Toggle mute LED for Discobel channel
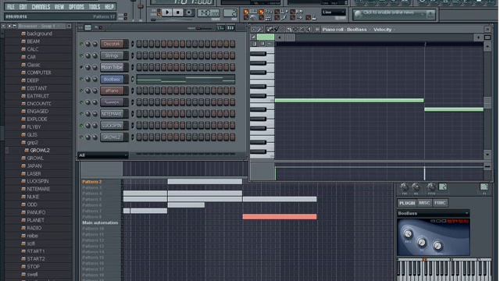The height and width of the screenshot is (281, 500). 81,44
